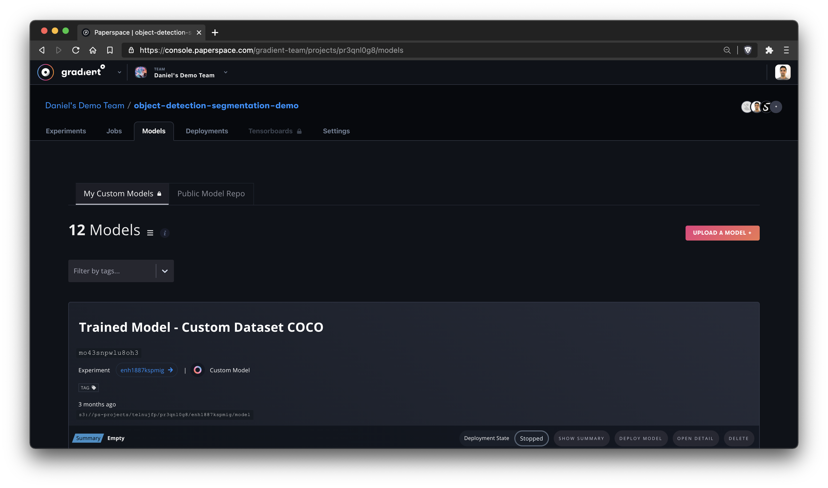Open the extensions puzzle icon
828x488 pixels.
769,50
